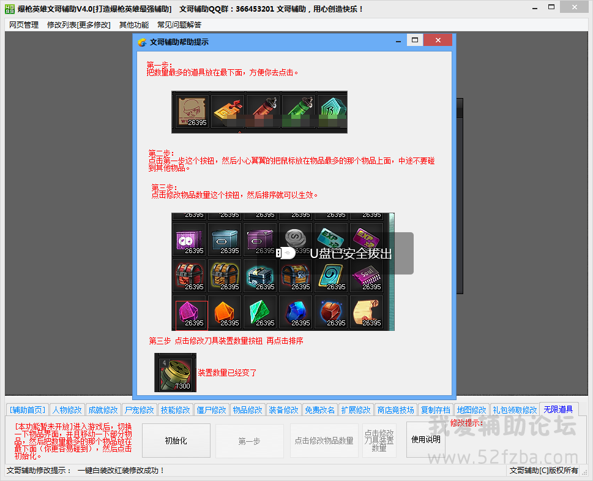The height and width of the screenshot is (481, 593).
Task: Click the green gem item icon
Action: [261, 313]
